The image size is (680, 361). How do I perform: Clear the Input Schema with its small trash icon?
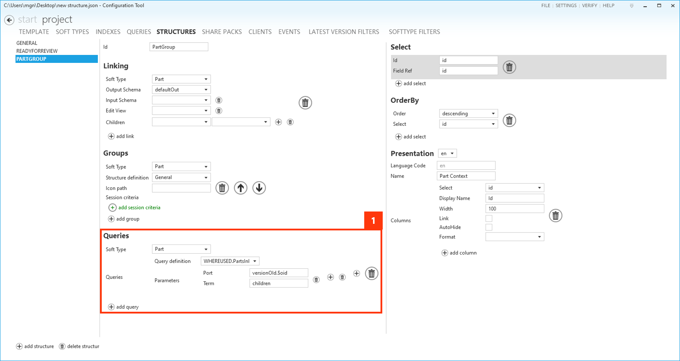(219, 100)
